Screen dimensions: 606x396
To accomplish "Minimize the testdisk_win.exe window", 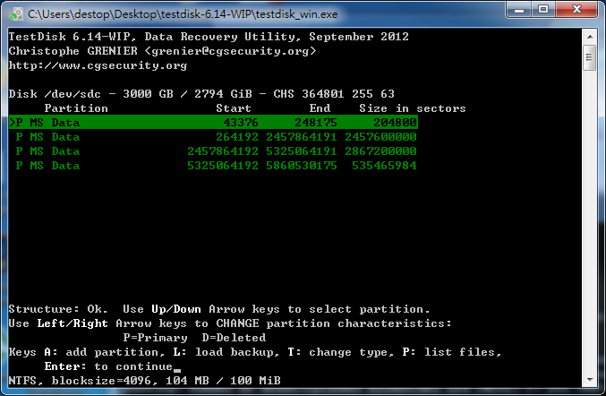I will click(519, 10).
